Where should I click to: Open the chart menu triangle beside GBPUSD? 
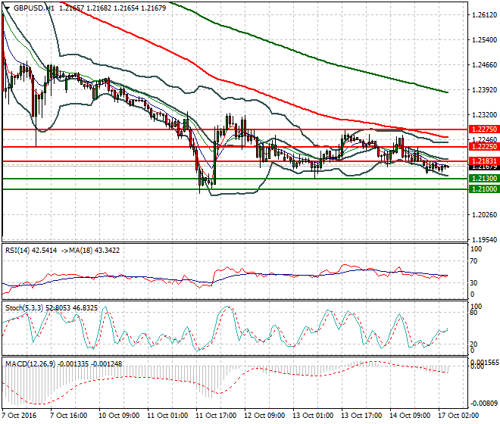pyautogui.click(x=7, y=8)
